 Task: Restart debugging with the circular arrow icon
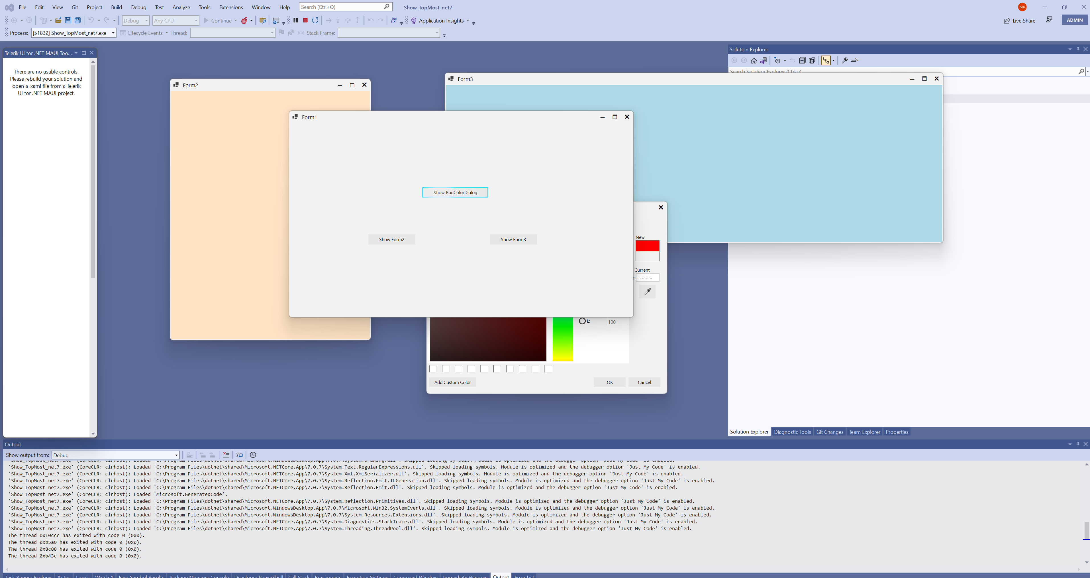[x=315, y=20]
